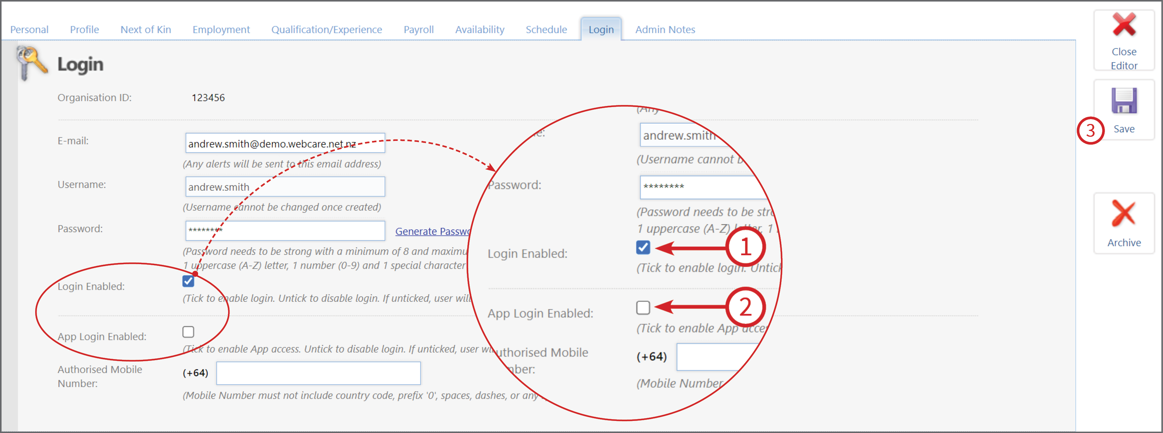
Task: Untick the Login Enabled checkbox
Action: (x=188, y=281)
